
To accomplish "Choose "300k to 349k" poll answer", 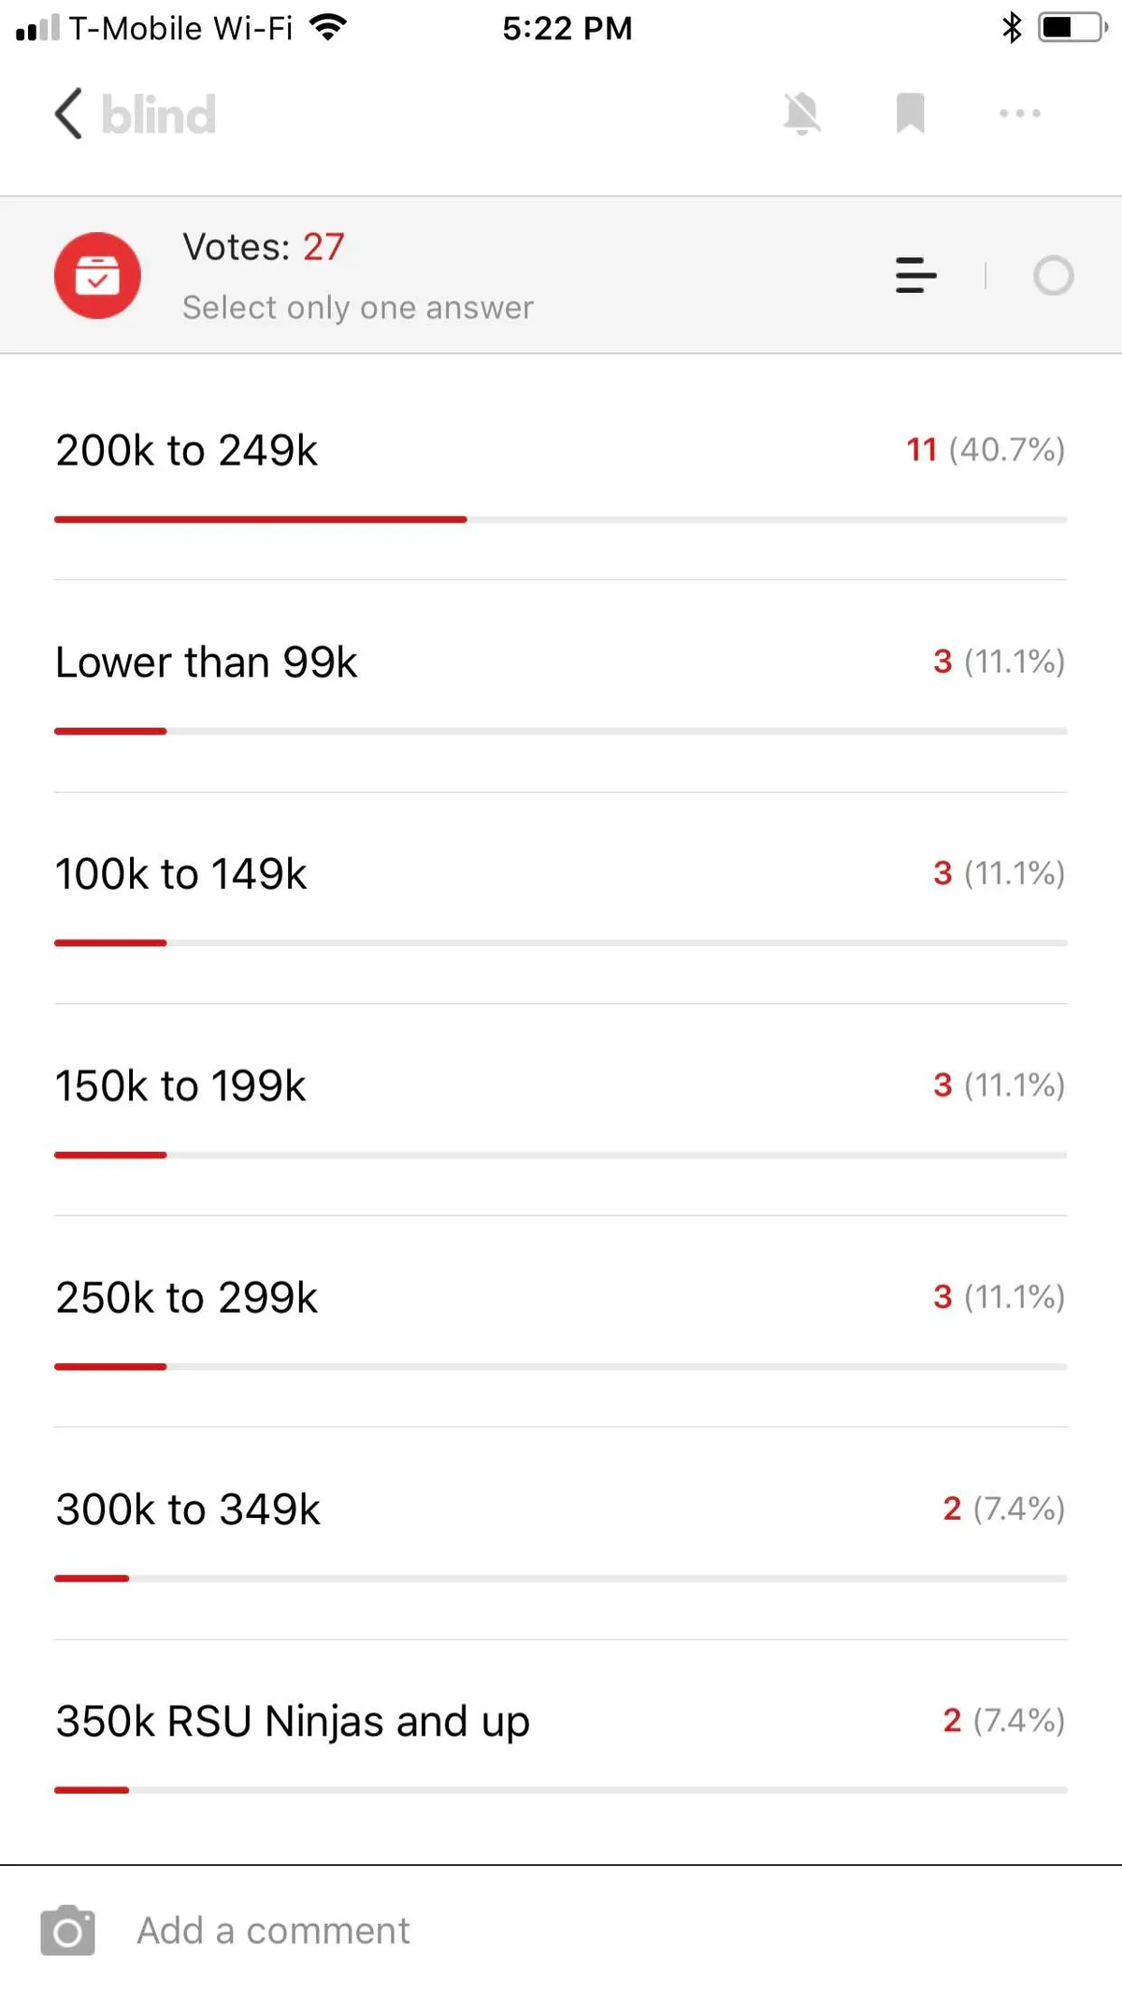I will pyautogui.click(x=188, y=1509).
